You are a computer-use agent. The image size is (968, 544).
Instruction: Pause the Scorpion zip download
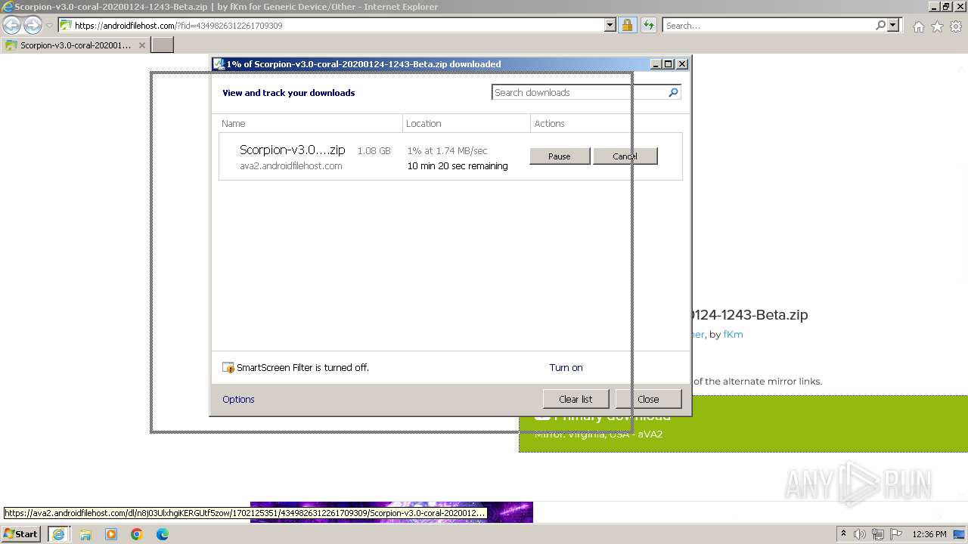560,156
